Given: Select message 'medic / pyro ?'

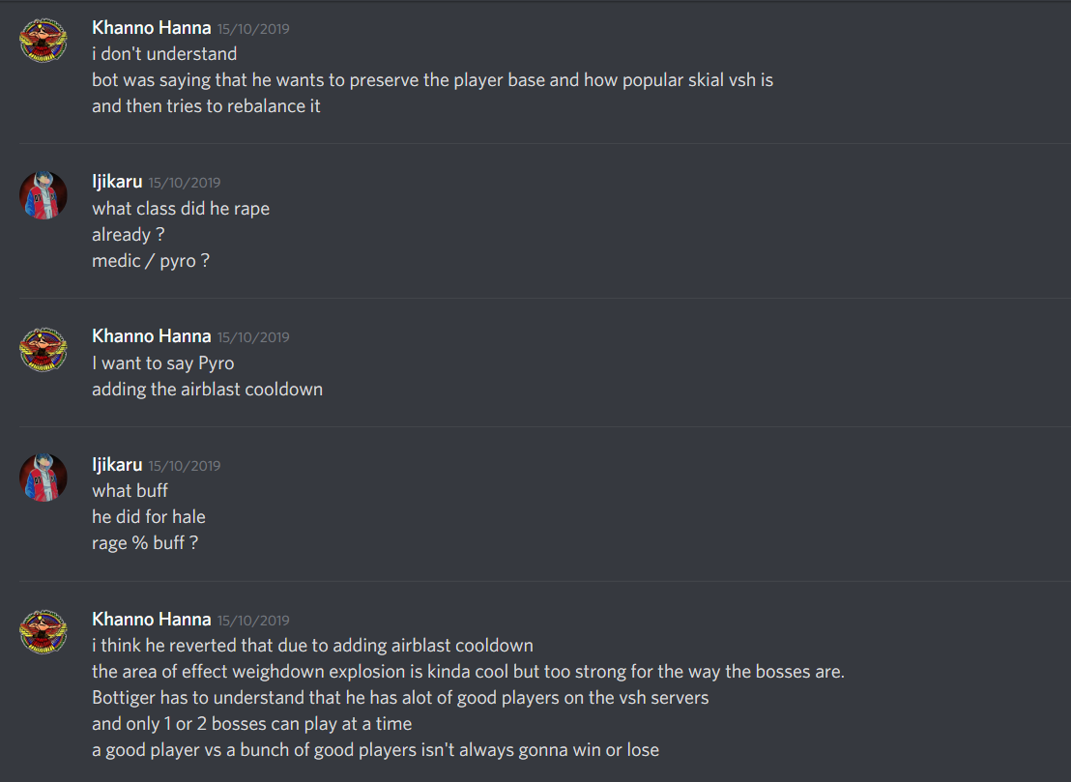Looking at the screenshot, I should click(151, 261).
